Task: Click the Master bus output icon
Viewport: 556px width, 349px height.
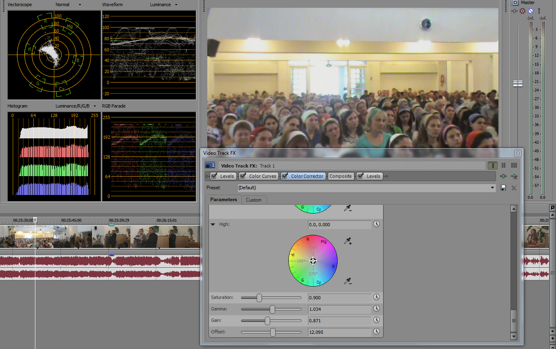Action: pyautogui.click(x=514, y=2)
